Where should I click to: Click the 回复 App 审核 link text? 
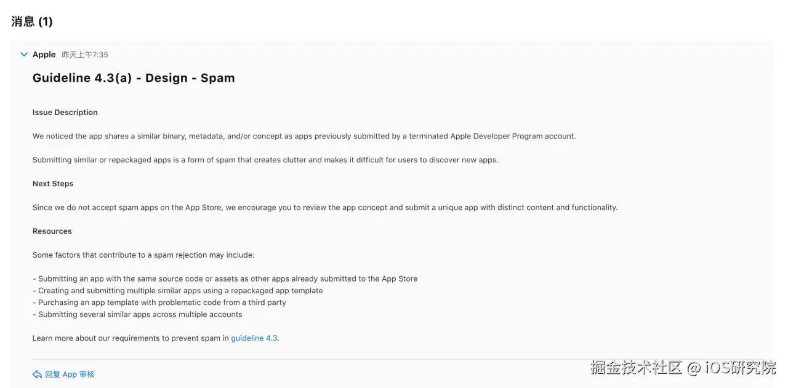coord(70,374)
